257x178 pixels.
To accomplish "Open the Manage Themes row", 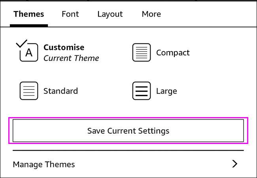I will tap(44, 164).
